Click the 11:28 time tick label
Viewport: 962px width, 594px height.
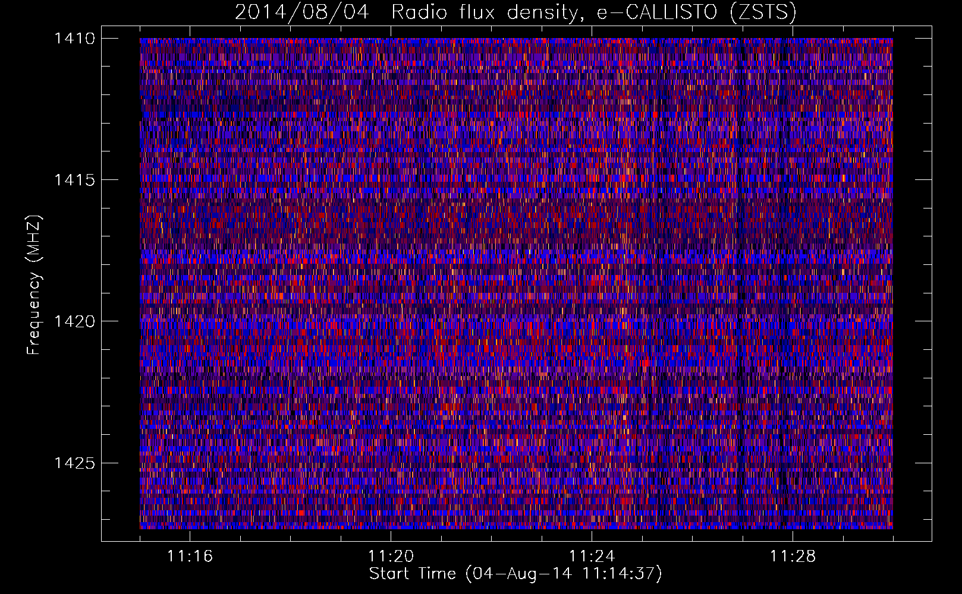(x=793, y=557)
